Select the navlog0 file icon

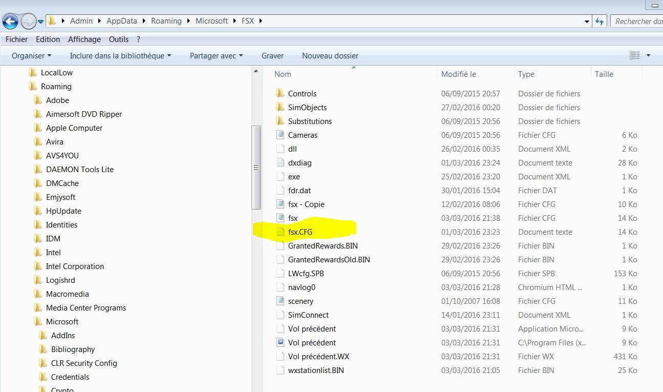pyautogui.click(x=280, y=287)
